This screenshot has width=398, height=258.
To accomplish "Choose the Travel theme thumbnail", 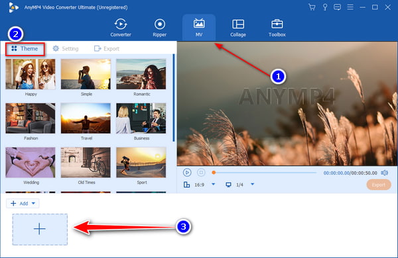I will [x=86, y=118].
